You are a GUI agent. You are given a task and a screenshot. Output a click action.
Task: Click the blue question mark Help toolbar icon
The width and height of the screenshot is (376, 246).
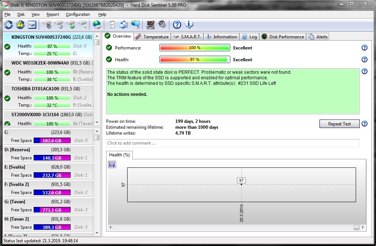tap(177, 24)
